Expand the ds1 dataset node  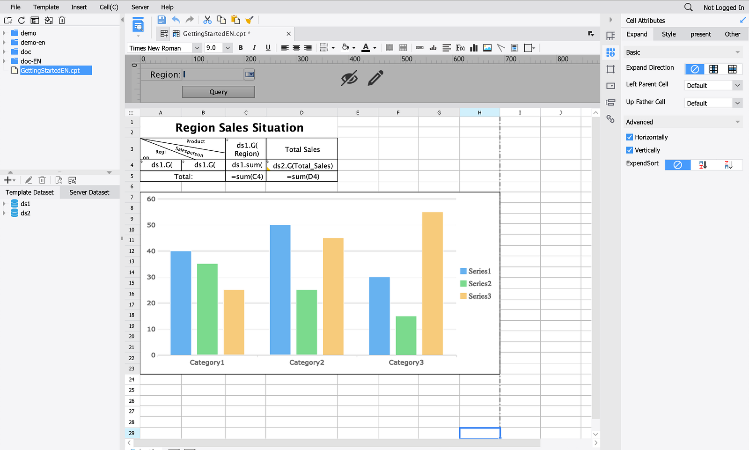coord(4,204)
